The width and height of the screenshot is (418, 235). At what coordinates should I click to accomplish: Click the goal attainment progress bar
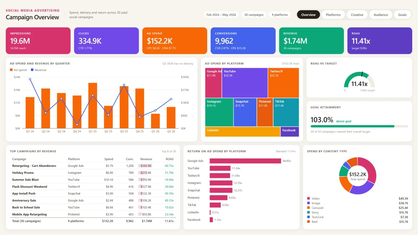[x=359, y=126]
